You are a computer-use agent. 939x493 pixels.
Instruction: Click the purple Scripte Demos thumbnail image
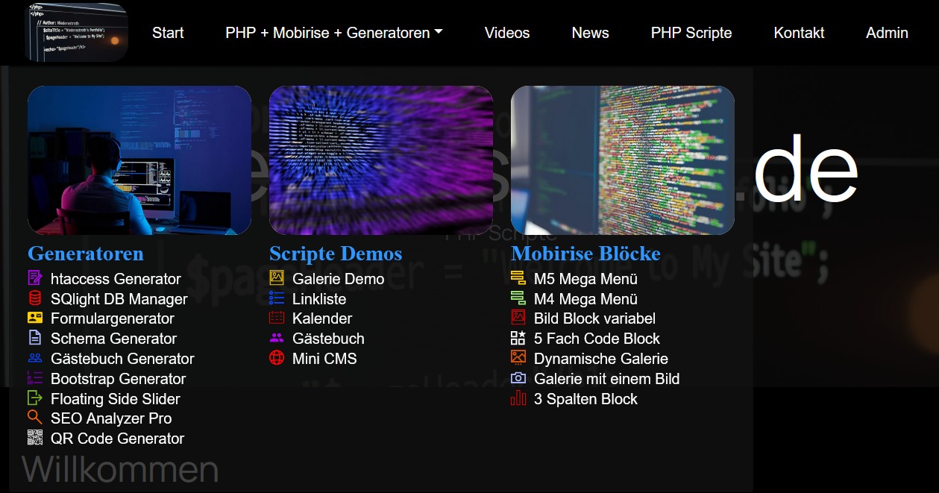pyautogui.click(x=381, y=160)
